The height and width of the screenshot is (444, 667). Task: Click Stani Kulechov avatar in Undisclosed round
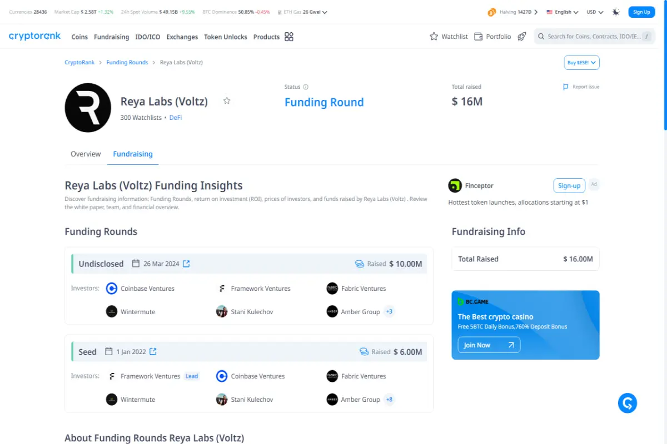click(222, 311)
